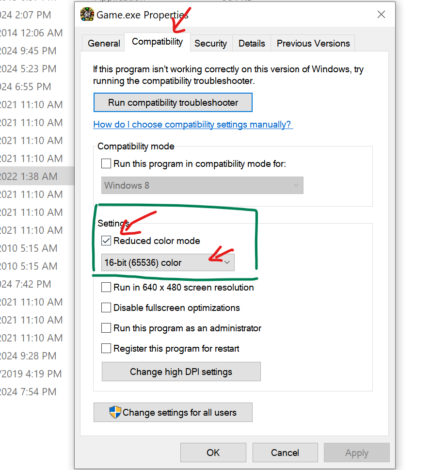Open the disabled Windows 8 compatibility dropdown
Image resolution: width=447 pixels, height=470 pixels.
point(202,185)
